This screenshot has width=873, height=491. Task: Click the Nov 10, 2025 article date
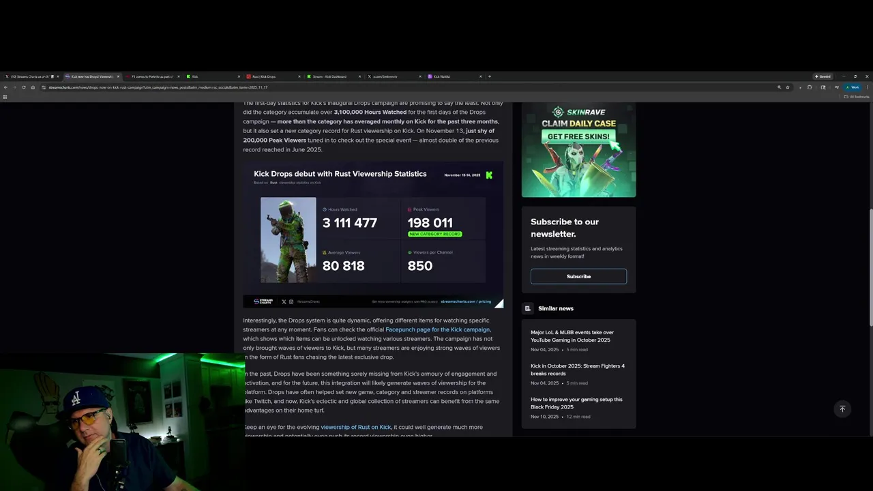click(544, 417)
